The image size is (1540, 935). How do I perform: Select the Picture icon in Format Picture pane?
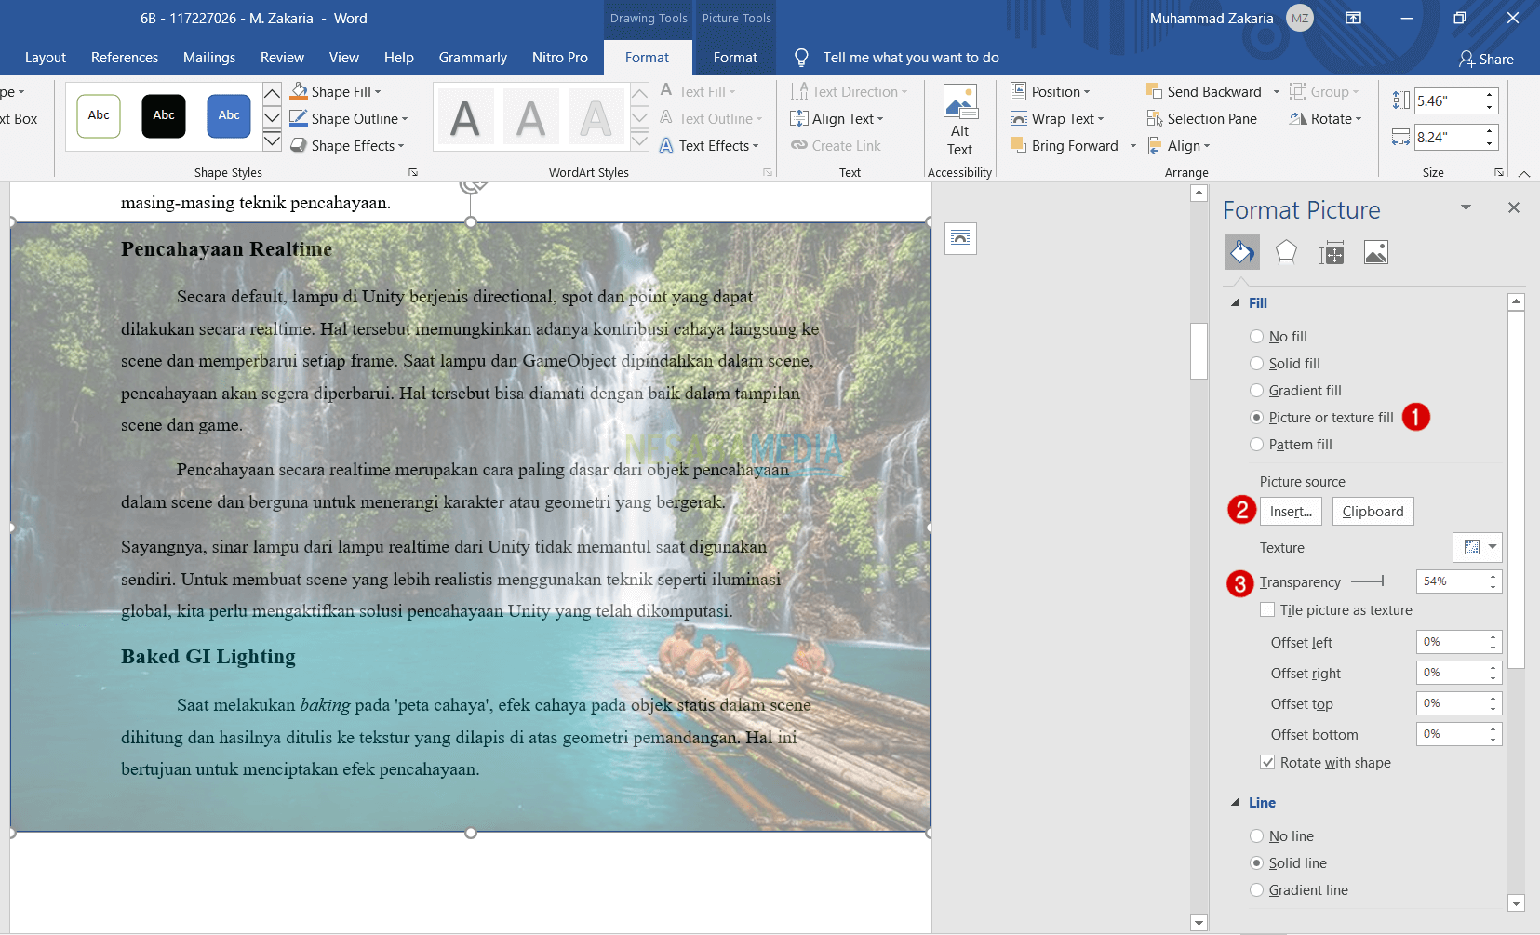point(1375,251)
